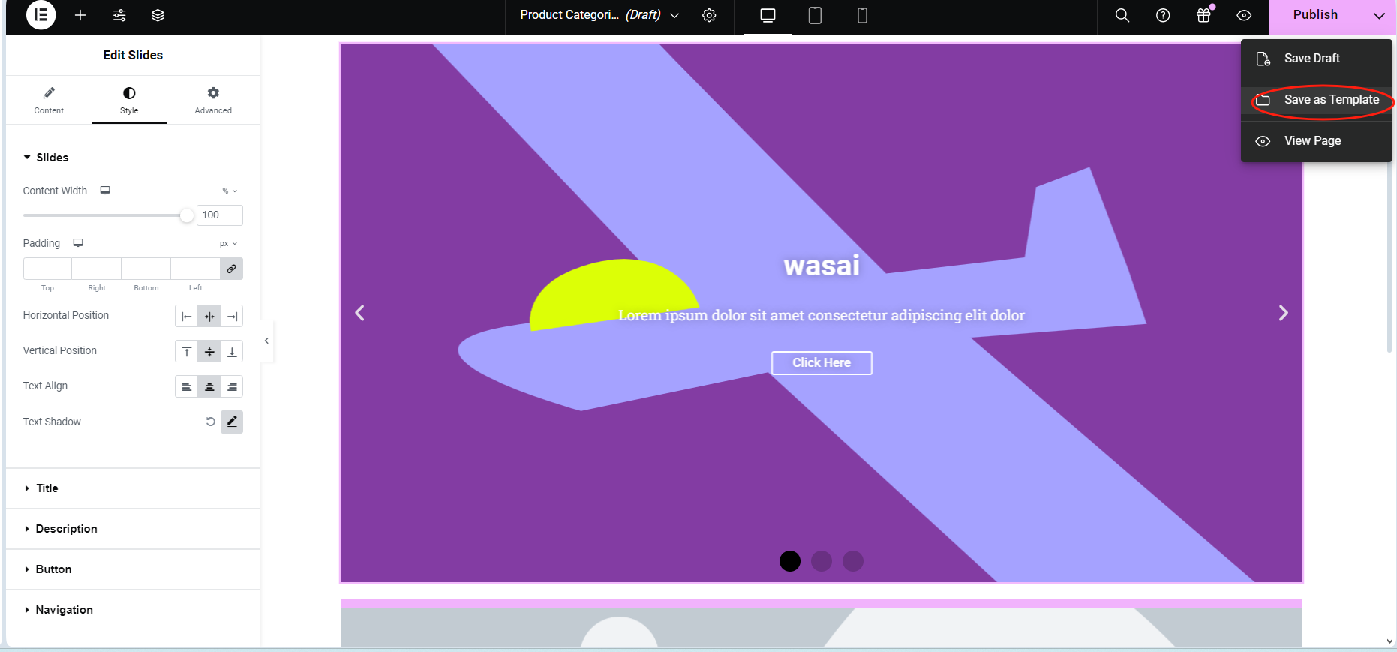Click the Padding Bottom field
The image size is (1397, 652).
pyautogui.click(x=146, y=269)
